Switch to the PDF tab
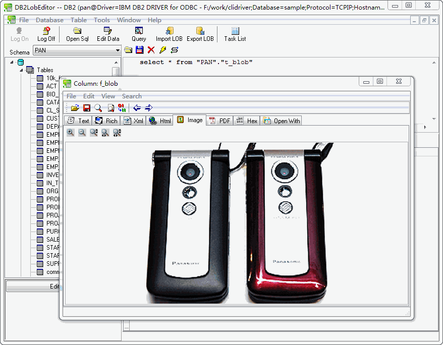 [219, 121]
